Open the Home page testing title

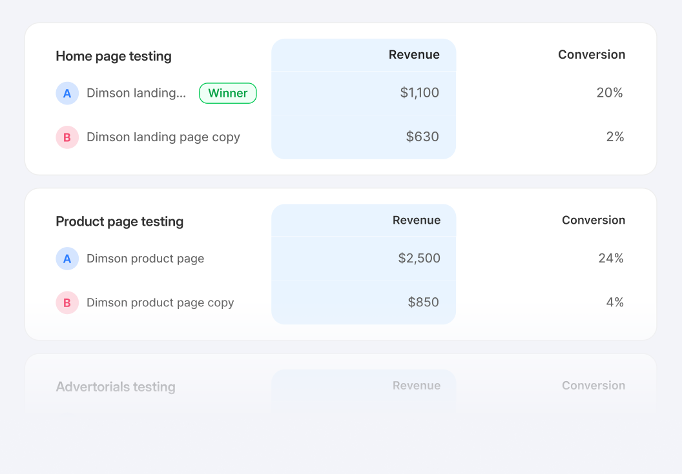[114, 56]
